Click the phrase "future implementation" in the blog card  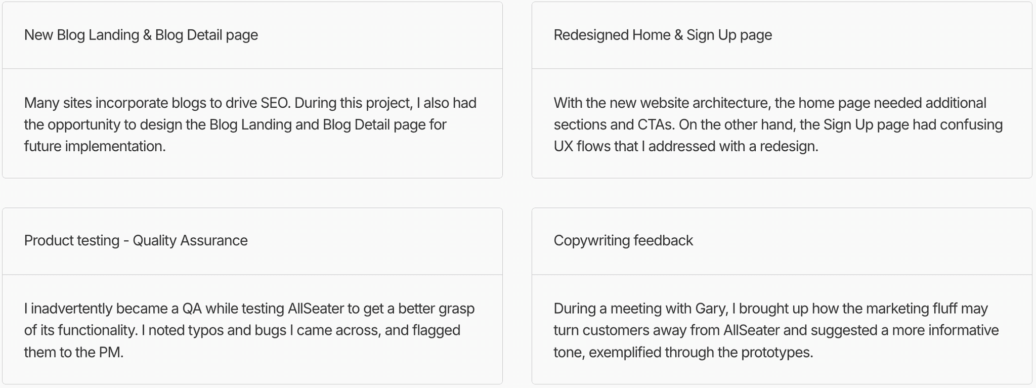(94, 147)
